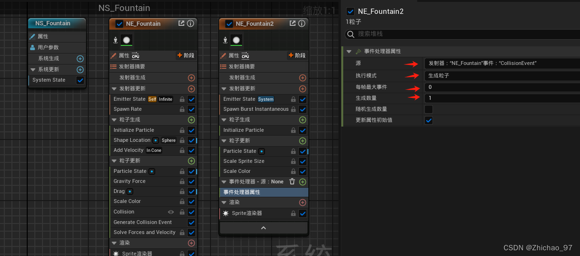Click lock icon on NE_Fountain2 Sprite渲染器 row

(x=293, y=213)
